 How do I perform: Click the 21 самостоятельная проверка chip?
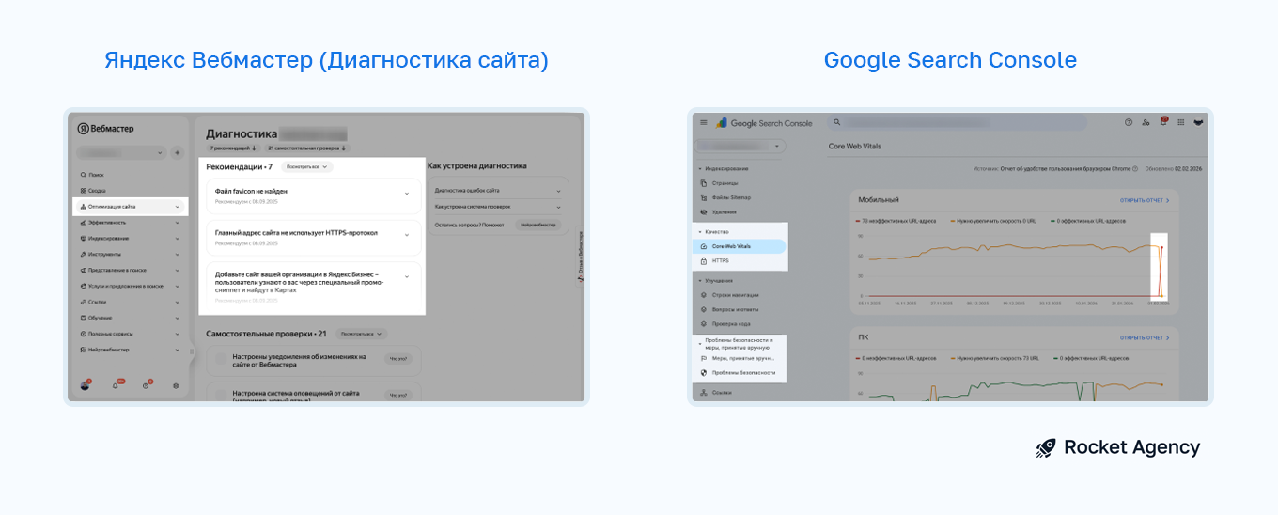(306, 148)
